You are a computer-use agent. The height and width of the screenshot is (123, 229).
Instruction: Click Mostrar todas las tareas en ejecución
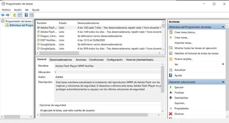(196, 48)
